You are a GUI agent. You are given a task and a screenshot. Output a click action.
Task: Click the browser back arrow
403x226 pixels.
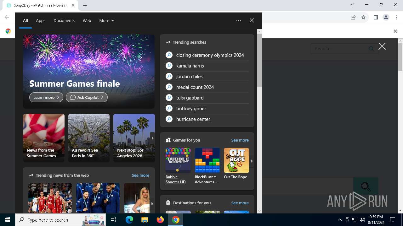coord(7,18)
